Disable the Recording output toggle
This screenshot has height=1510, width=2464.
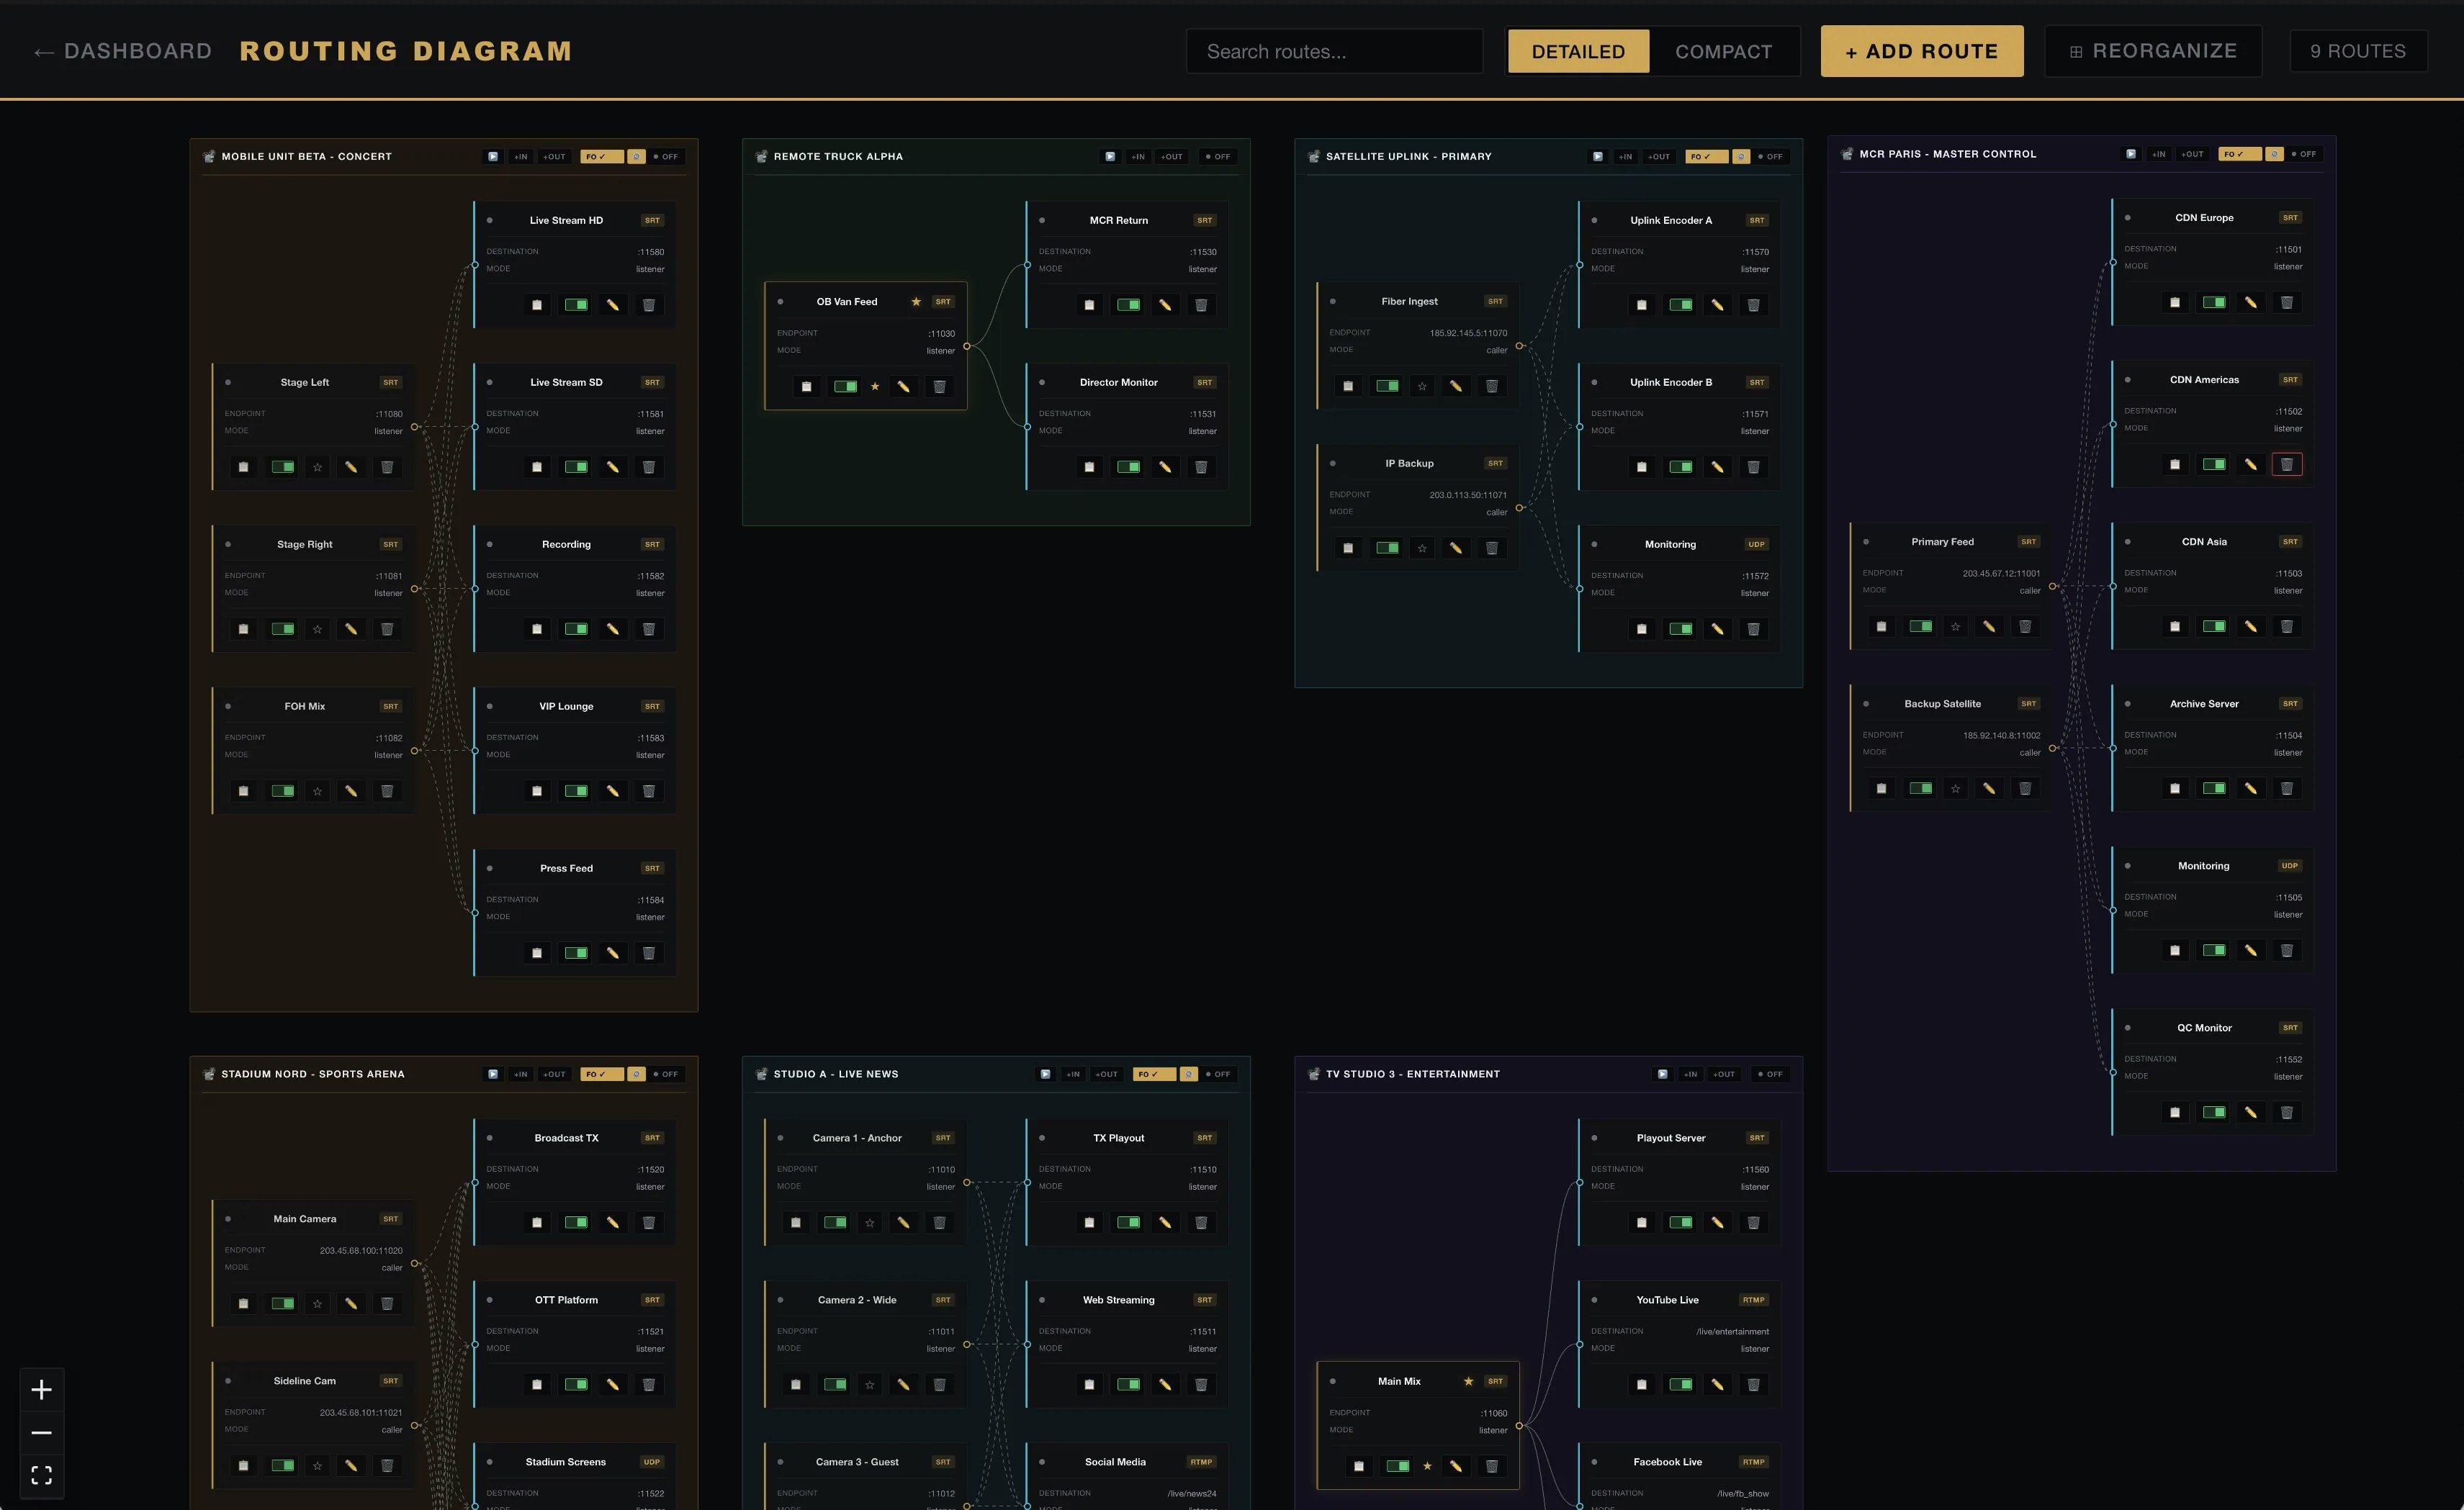click(x=576, y=628)
